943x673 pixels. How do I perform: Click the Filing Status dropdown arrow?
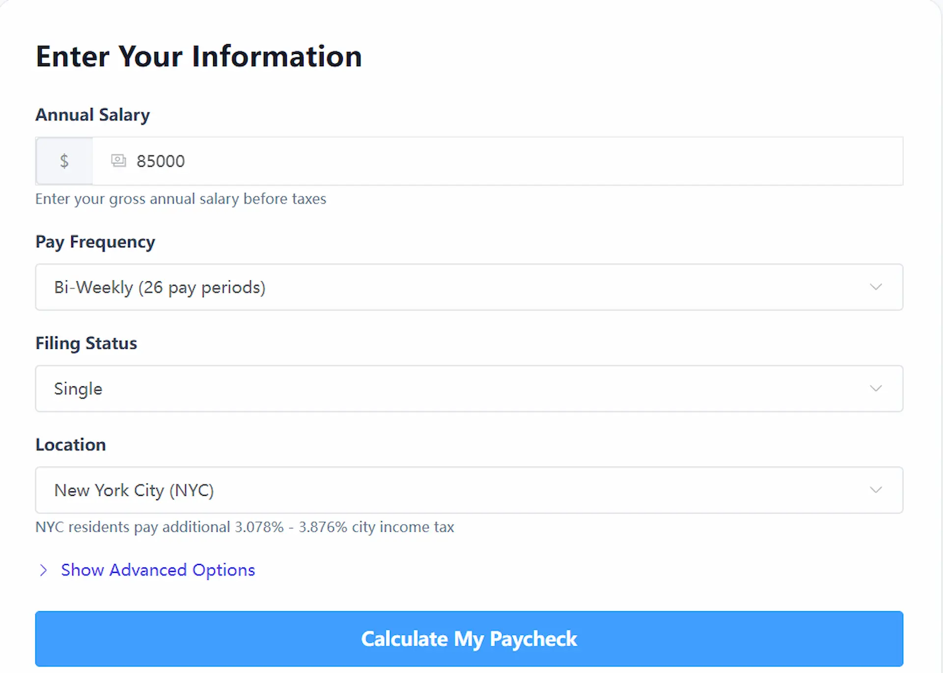[x=876, y=388]
